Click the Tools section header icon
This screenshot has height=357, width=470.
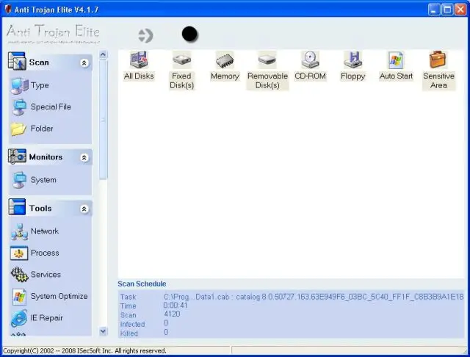pos(17,207)
